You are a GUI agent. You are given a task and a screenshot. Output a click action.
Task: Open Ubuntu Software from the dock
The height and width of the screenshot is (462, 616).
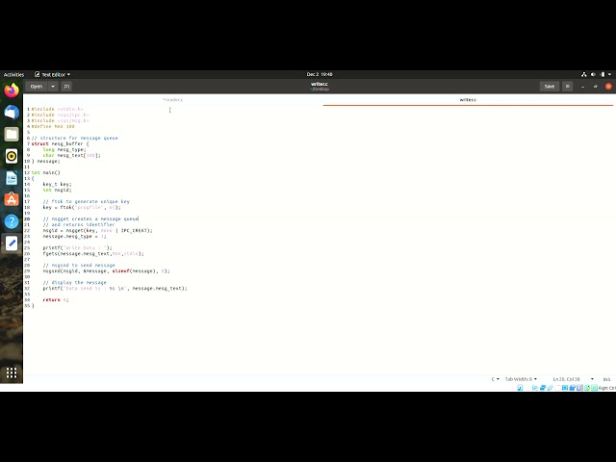[12, 199]
